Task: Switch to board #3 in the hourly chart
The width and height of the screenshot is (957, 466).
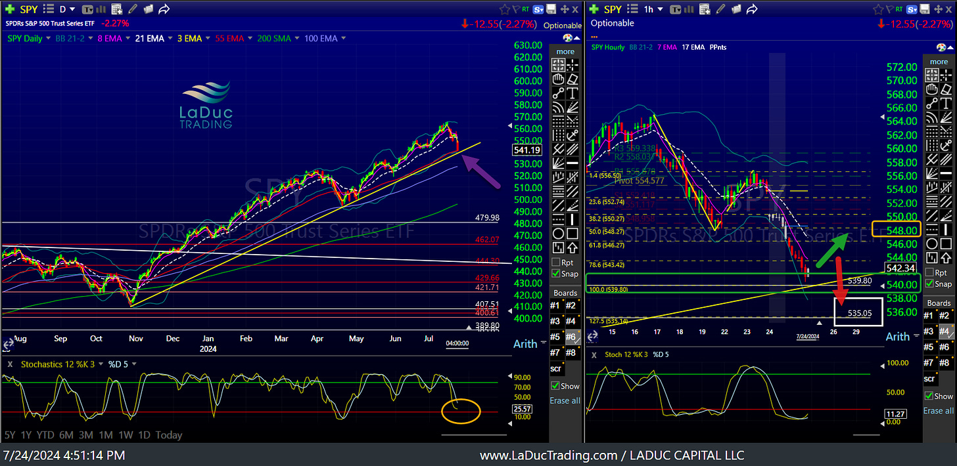Action: tap(931, 331)
